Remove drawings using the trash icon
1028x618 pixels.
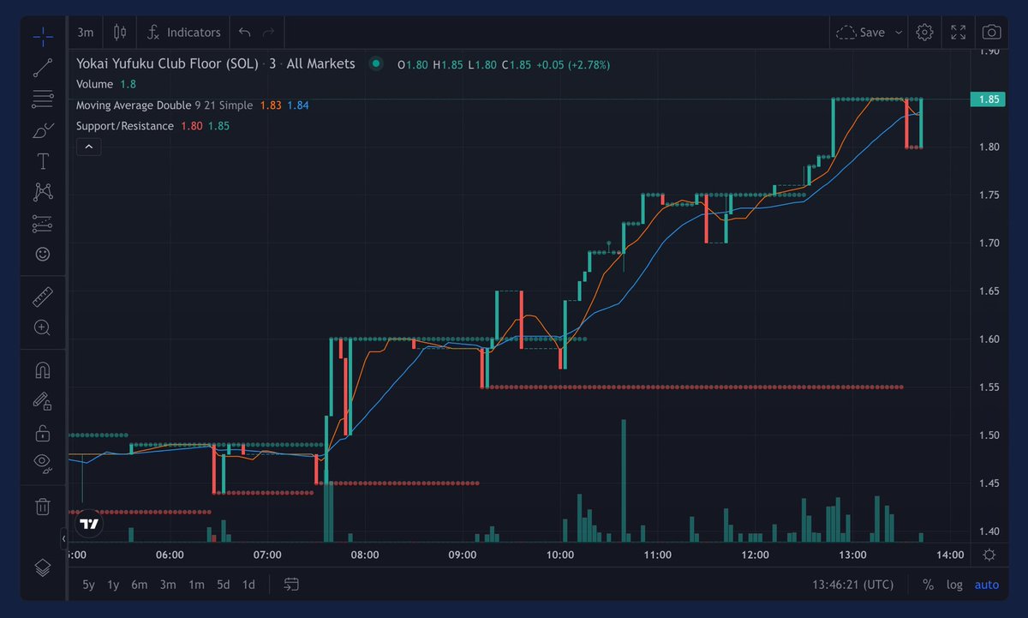pos(43,506)
